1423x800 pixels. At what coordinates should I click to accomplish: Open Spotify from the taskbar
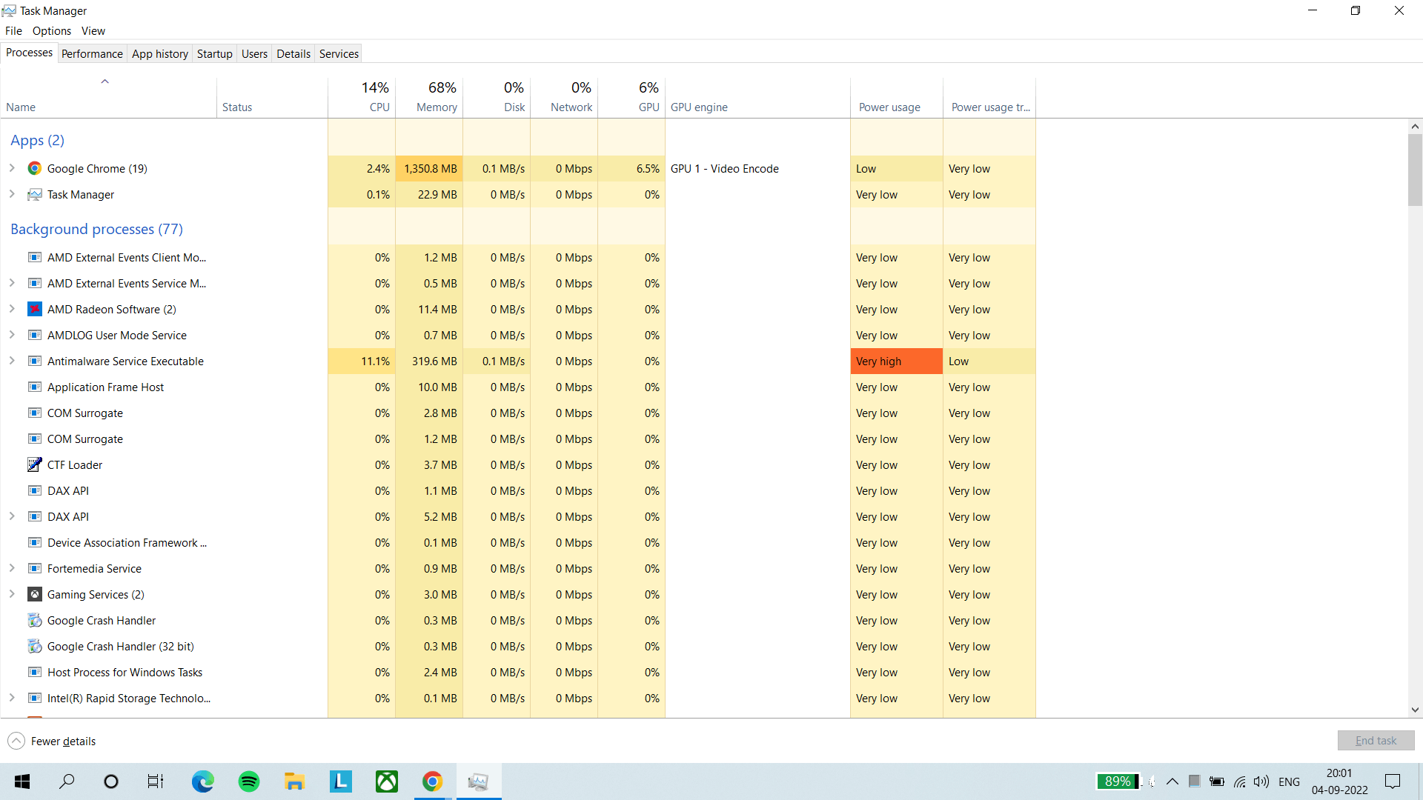coord(249,781)
